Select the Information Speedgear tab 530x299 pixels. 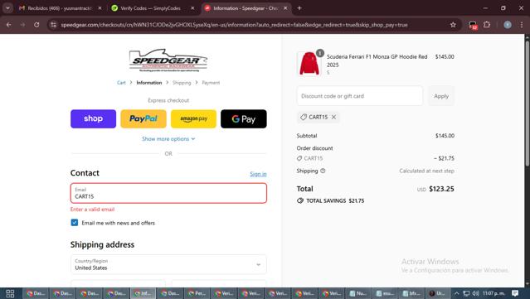[246, 8]
